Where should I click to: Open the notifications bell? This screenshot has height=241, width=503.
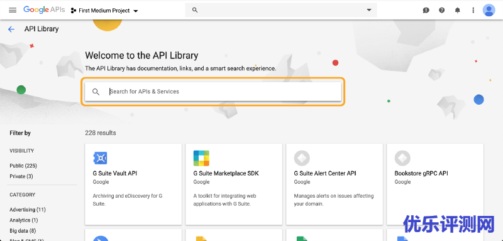[458, 10]
